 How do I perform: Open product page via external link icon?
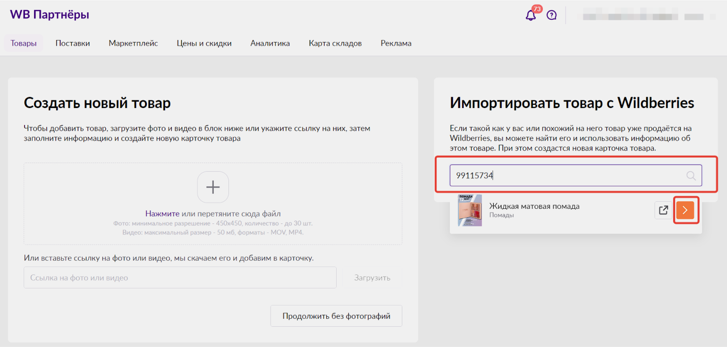pyautogui.click(x=663, y=210)
